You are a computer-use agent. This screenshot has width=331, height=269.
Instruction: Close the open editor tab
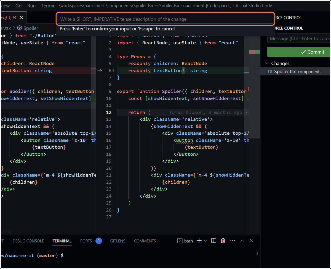pyautogui.click(x=21, y=17)
